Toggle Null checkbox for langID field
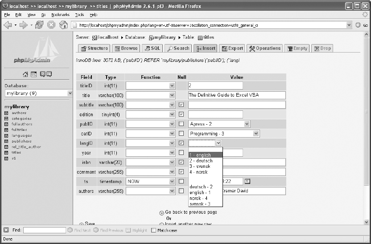 click(x=181, y=143)
